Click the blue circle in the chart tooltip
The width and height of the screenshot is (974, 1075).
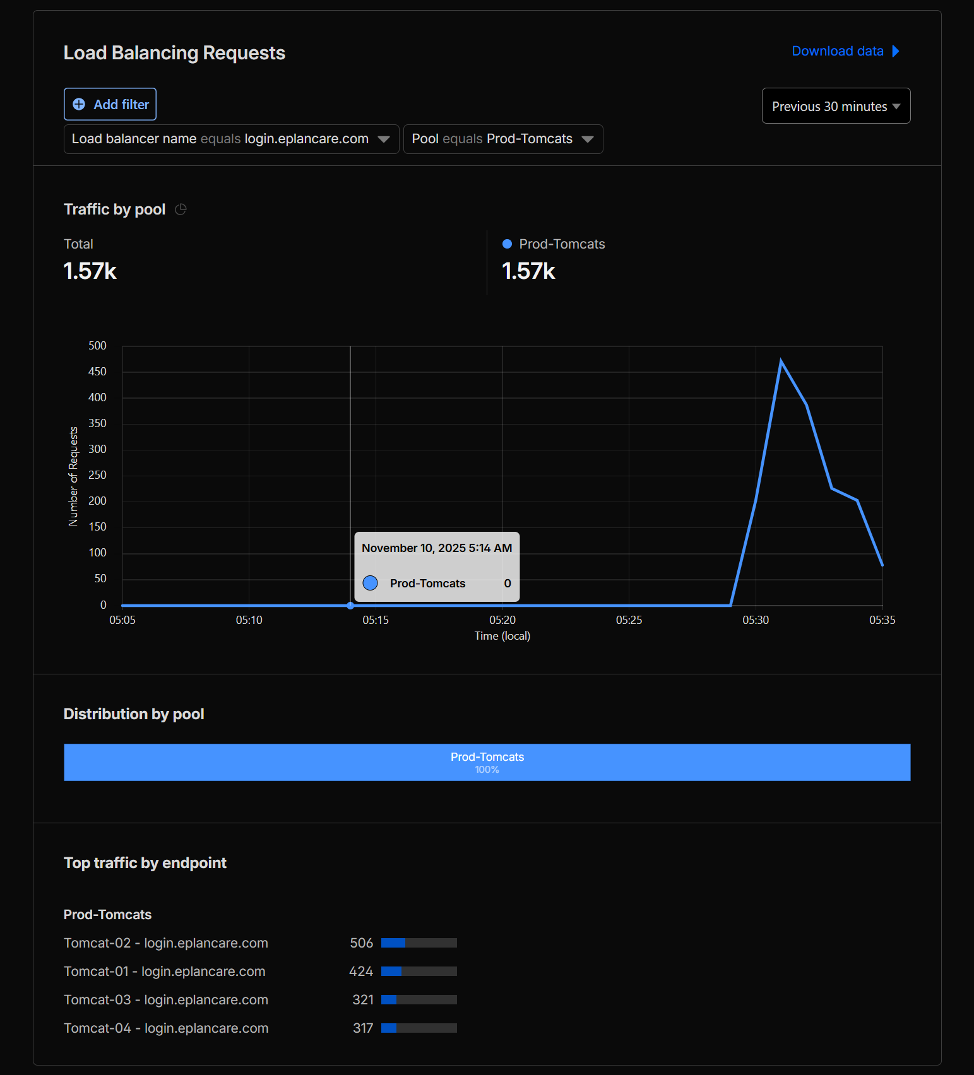point(371,583)
